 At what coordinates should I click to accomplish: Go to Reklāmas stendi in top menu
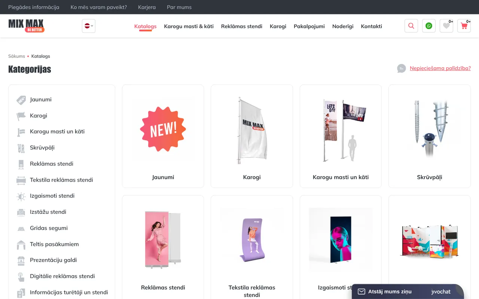click(242, 26)
